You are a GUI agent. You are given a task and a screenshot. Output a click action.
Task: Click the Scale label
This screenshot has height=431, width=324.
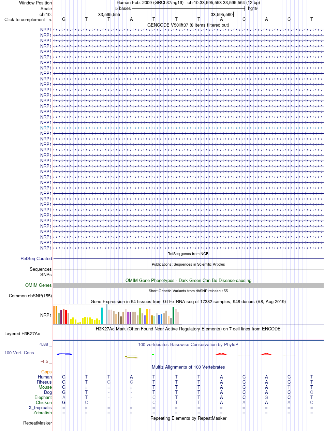tap(46, 9)
